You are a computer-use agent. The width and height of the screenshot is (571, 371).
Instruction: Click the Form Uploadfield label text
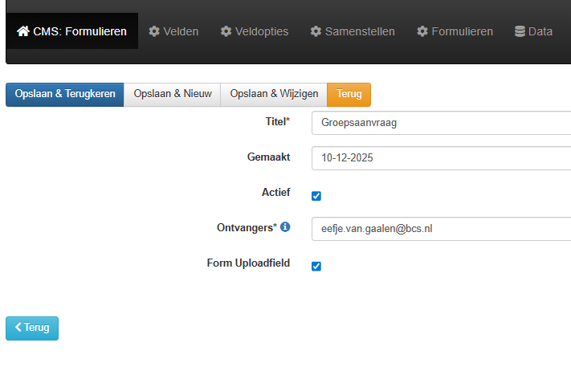tap(248, 263)
